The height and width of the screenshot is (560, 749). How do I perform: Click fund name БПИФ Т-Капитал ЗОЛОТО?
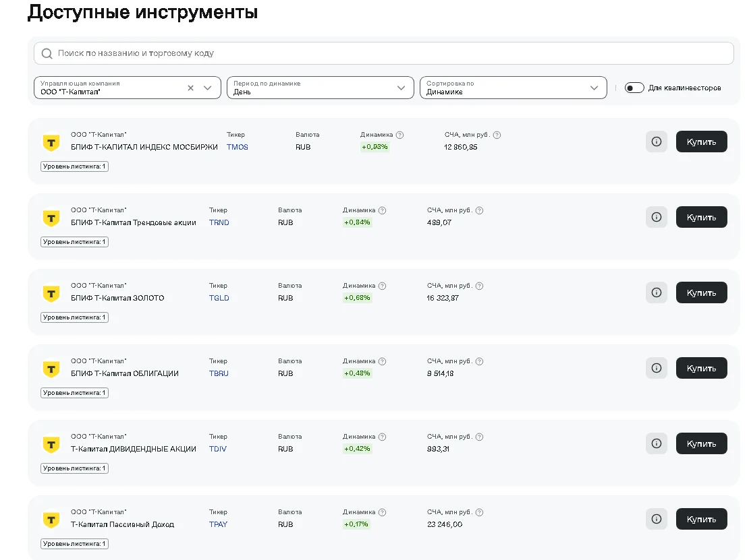click(x=117, y=298)
